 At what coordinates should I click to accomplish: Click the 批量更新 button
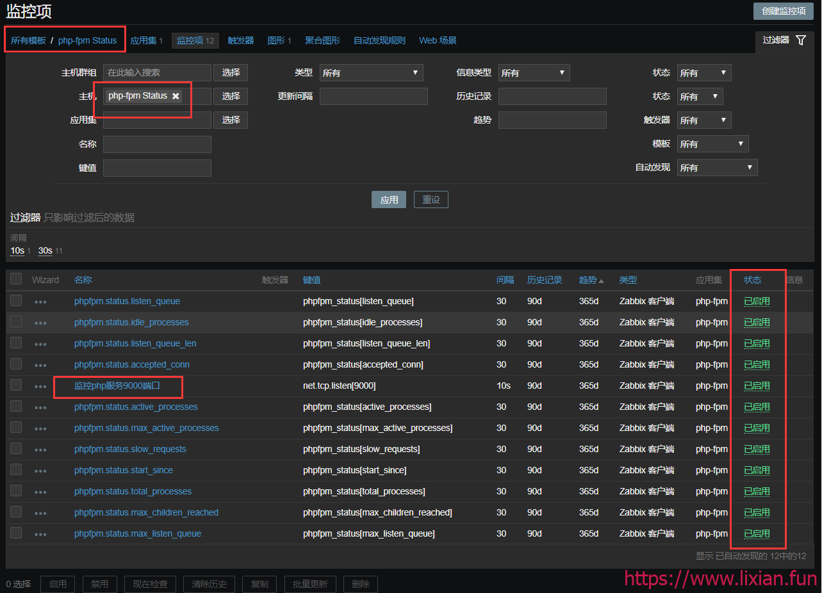pyautogui.click(x=310, y=584)
